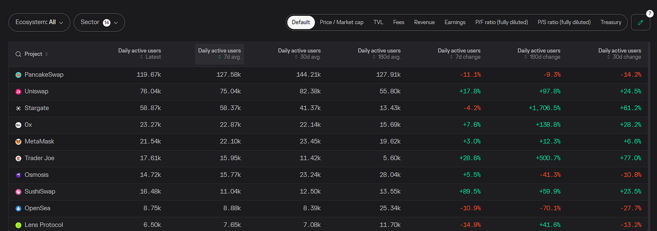Open the Ecosystem: All dropdown
Image resolution: width=657 pixels, height=231 pixels.
[x=39, y=22]
